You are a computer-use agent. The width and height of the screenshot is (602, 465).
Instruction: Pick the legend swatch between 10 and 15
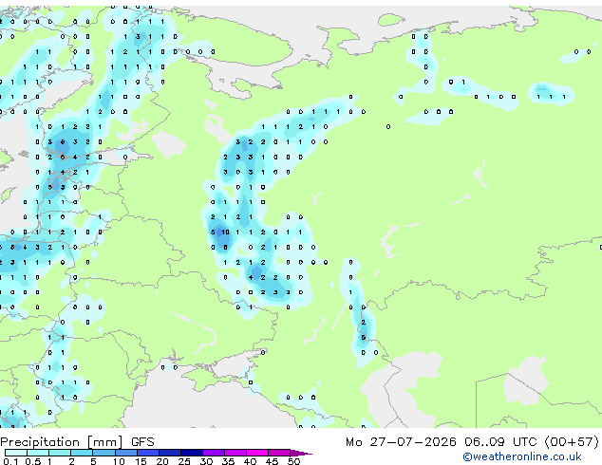click(x=125, y=453)
